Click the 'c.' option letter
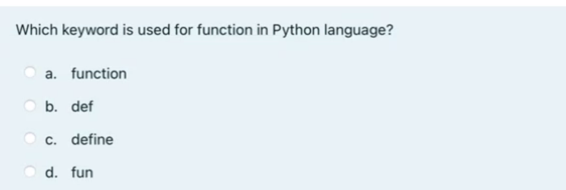The height and width of the screenshot is (190, 566). [51, 140]
